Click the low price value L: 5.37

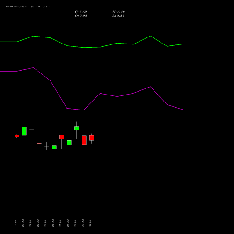[118, 16]
